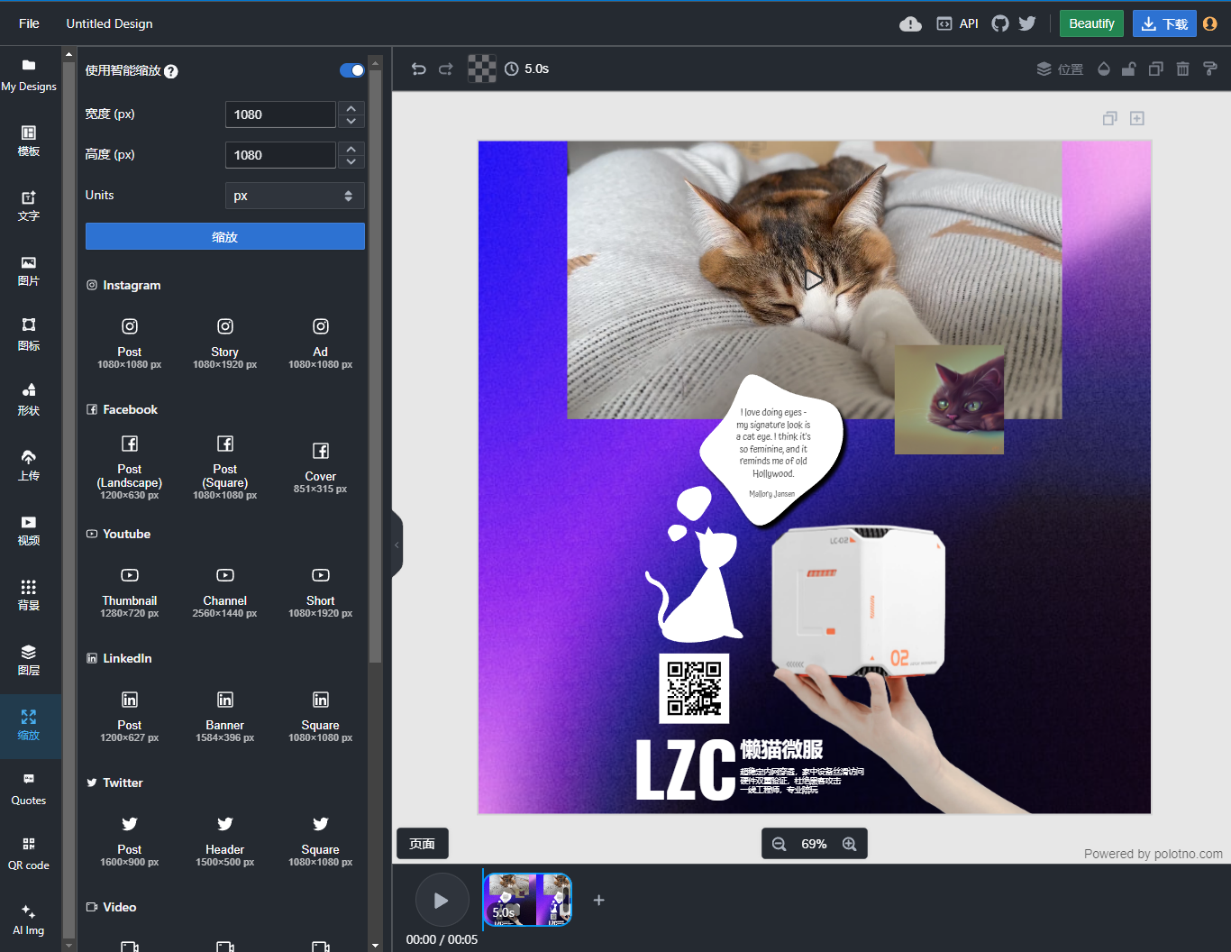Open the 5.0s page duration control
1231x952 pixels.
tap(527, 69)
